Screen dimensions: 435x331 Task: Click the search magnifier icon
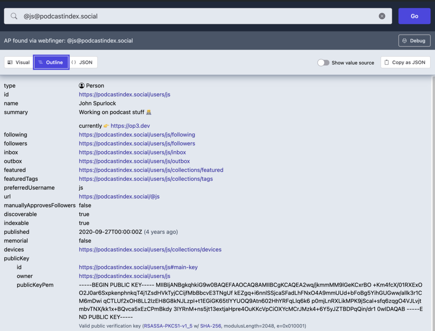coord(14,16)
